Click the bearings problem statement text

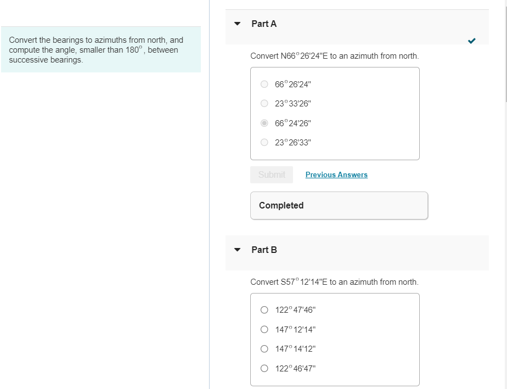[100, 49]
